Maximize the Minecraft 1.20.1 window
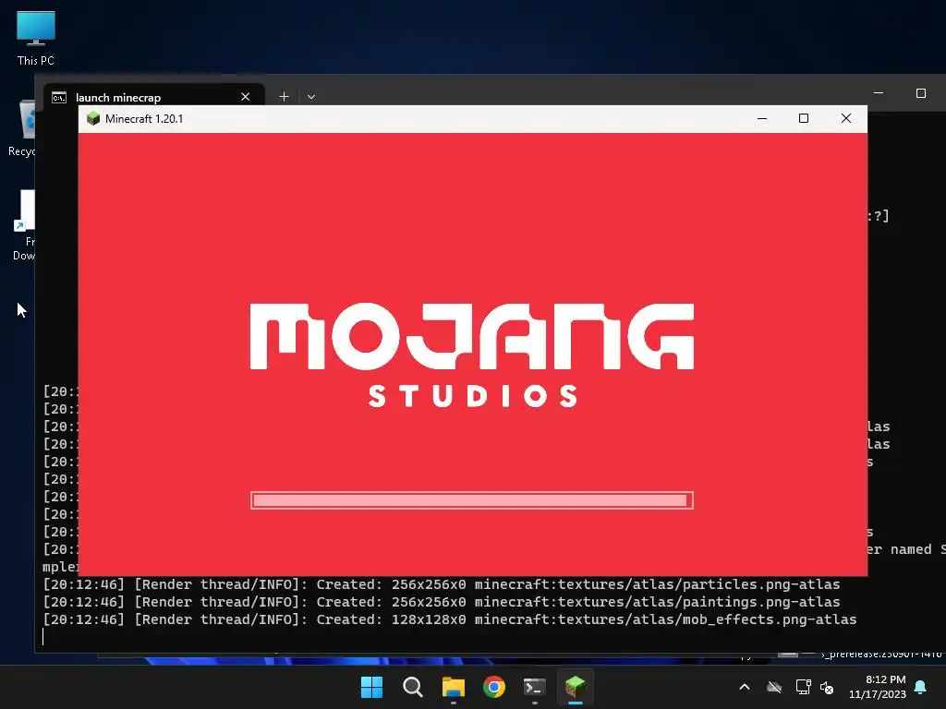This screenshot has width=946, height=709. 804,119
